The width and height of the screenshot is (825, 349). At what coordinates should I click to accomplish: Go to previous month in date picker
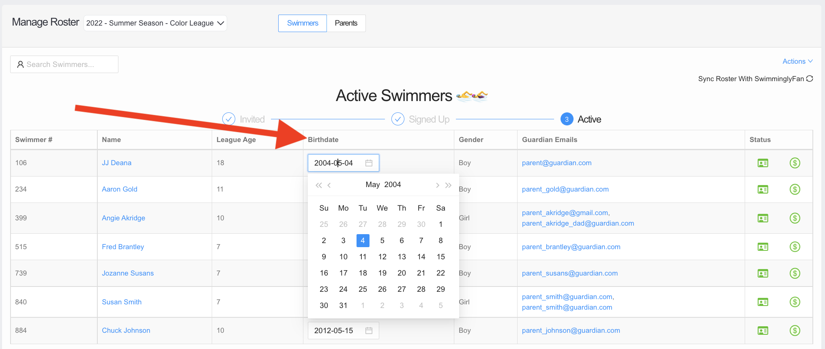tap(329, 185)
